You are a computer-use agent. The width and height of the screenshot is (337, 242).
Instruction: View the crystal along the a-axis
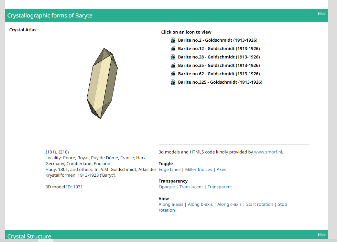pyautogui.click(x=171, y=204)
